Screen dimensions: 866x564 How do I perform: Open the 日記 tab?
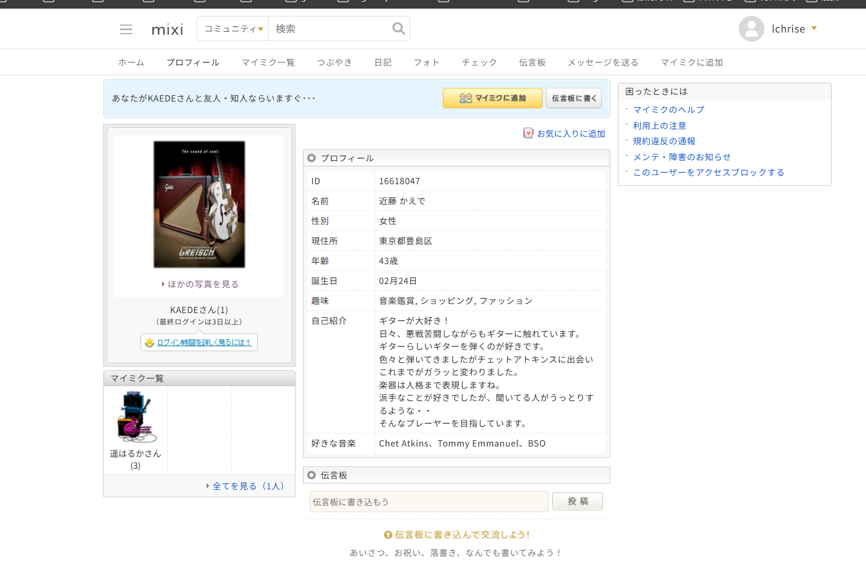(x=383, y=62)
